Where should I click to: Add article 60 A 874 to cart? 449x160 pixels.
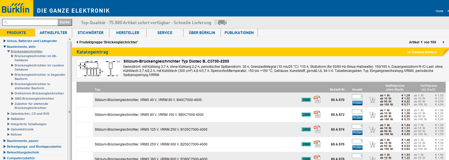click(372, 130)
